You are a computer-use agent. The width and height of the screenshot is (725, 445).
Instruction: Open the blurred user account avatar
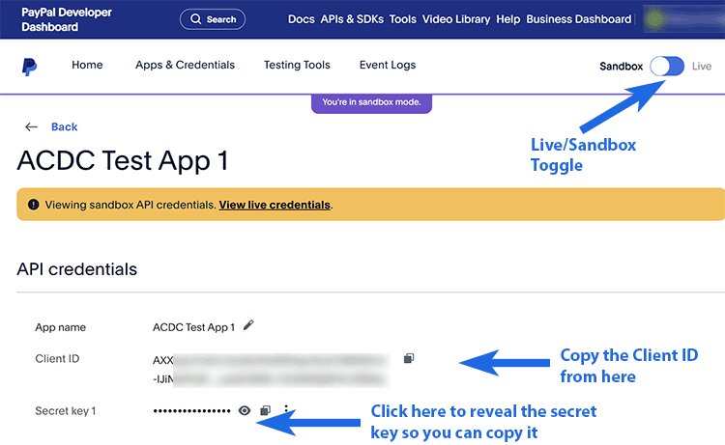[653, 19]
